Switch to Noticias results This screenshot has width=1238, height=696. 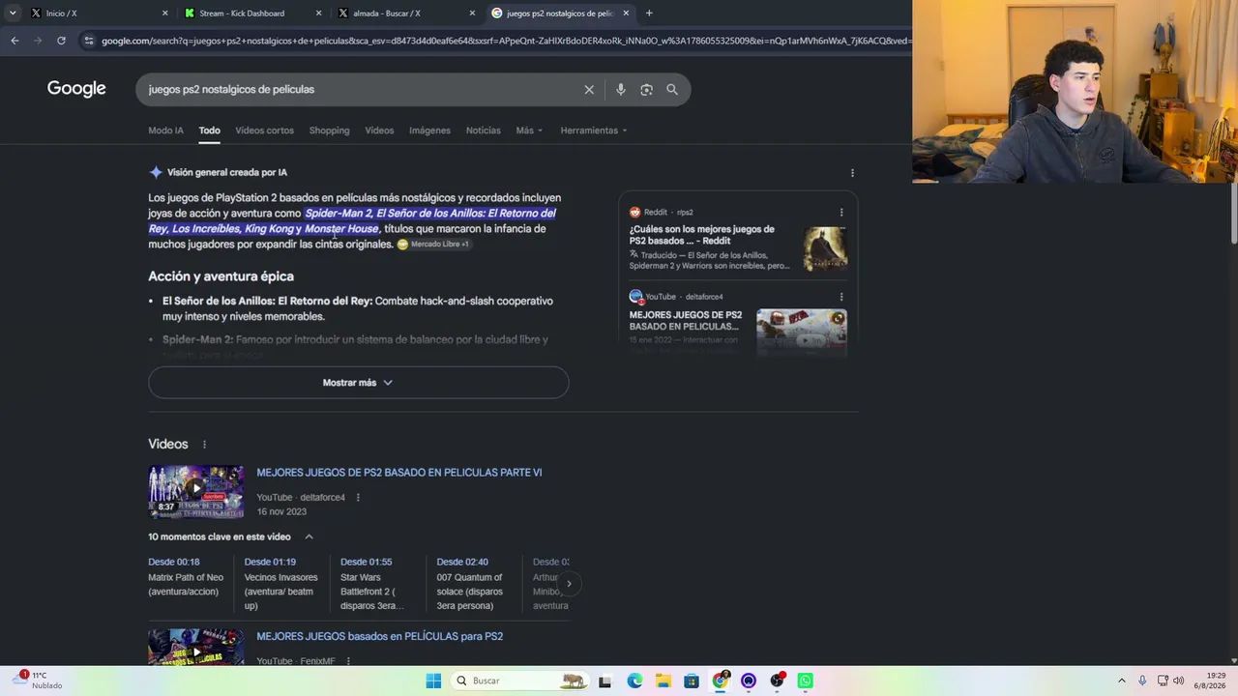483,130
